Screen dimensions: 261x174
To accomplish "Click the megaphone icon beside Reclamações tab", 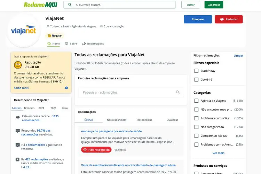I will (84, 43).
